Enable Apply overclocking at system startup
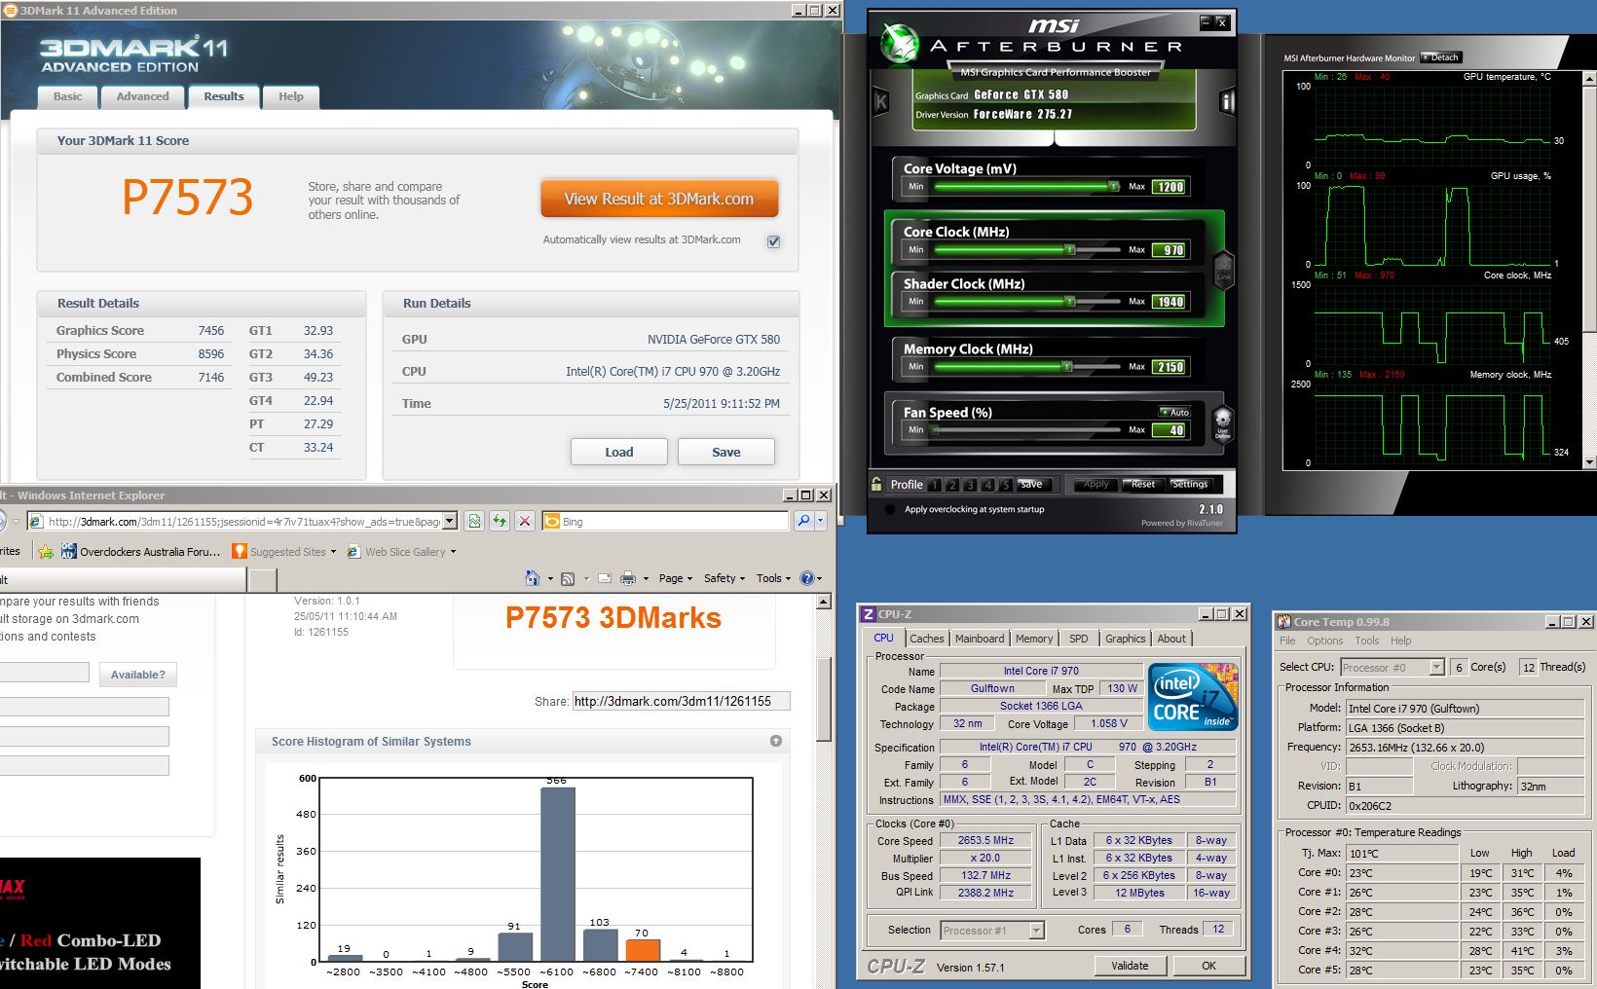1597x989 pixels. click(890, 509)
